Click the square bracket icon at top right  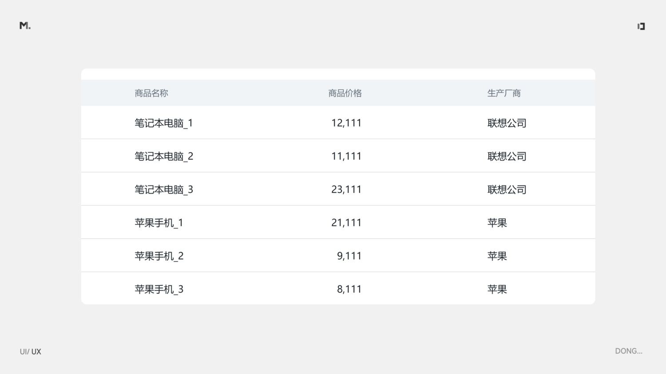[641, 26]
